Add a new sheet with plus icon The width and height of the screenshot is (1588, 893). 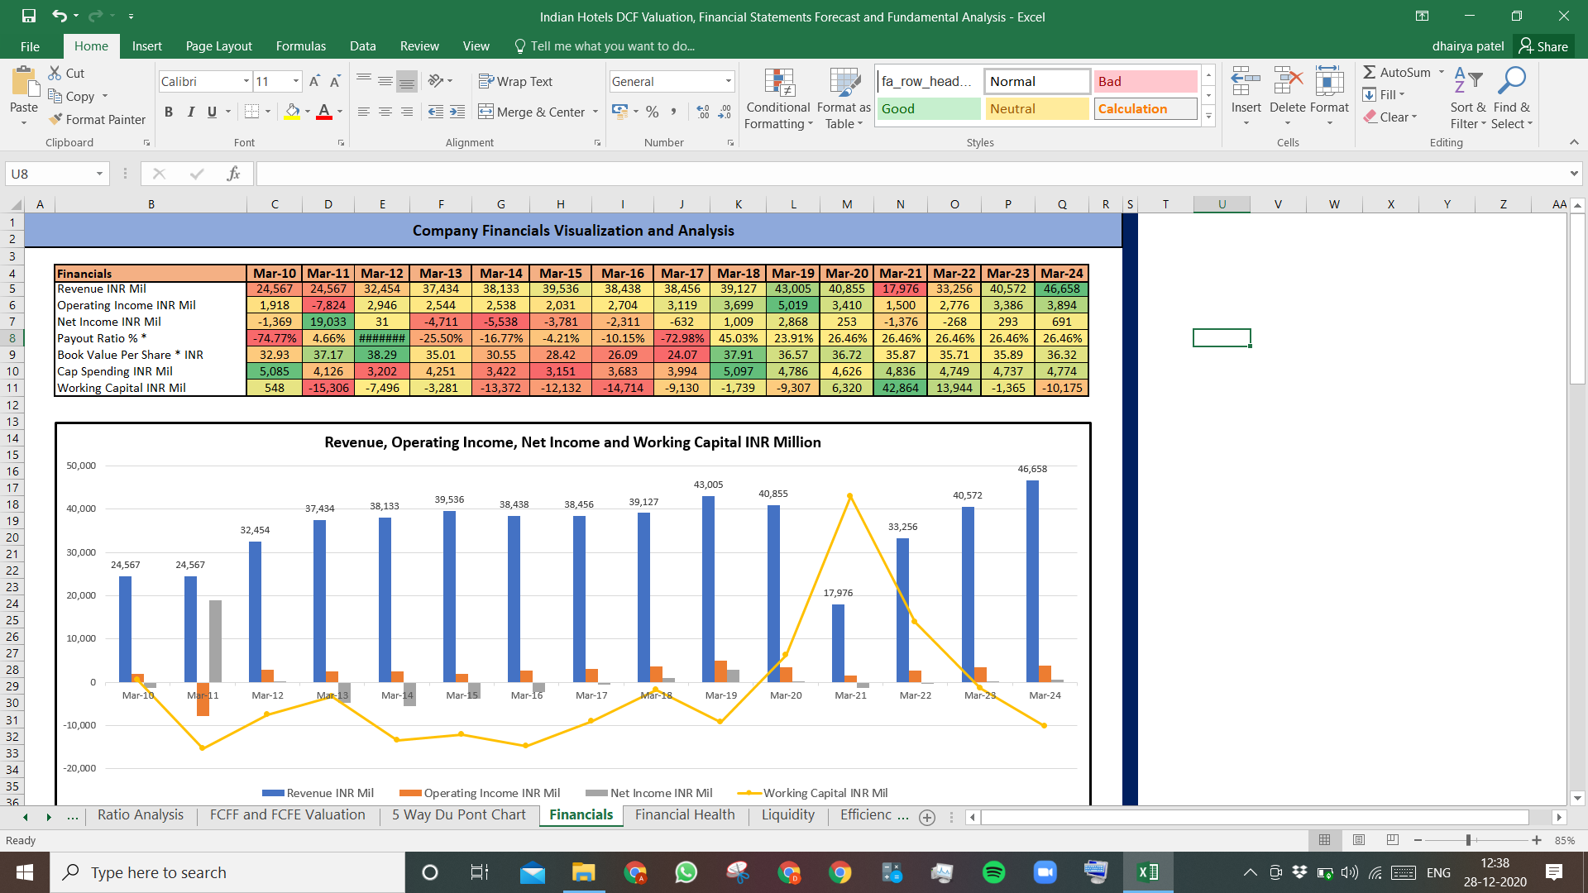click(x=927, y=817)
